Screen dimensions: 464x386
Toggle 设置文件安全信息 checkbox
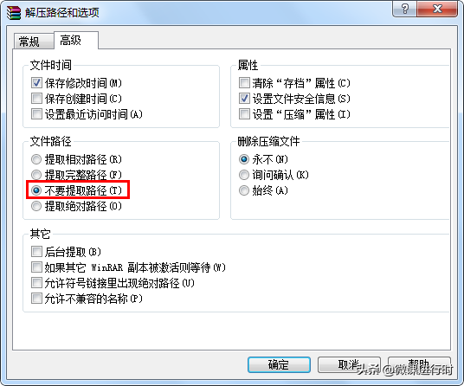click(x=244, y=99)
